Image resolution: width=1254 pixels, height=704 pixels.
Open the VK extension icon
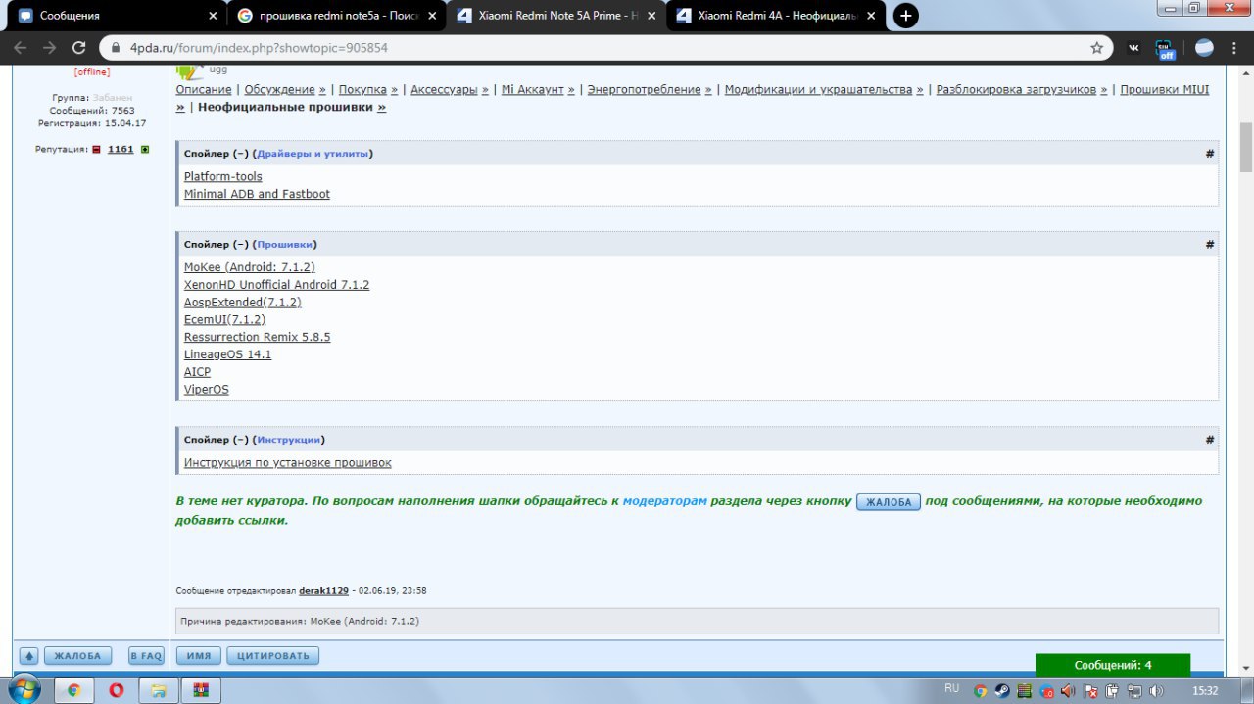pyautogui.click(x=1134, y=48)
